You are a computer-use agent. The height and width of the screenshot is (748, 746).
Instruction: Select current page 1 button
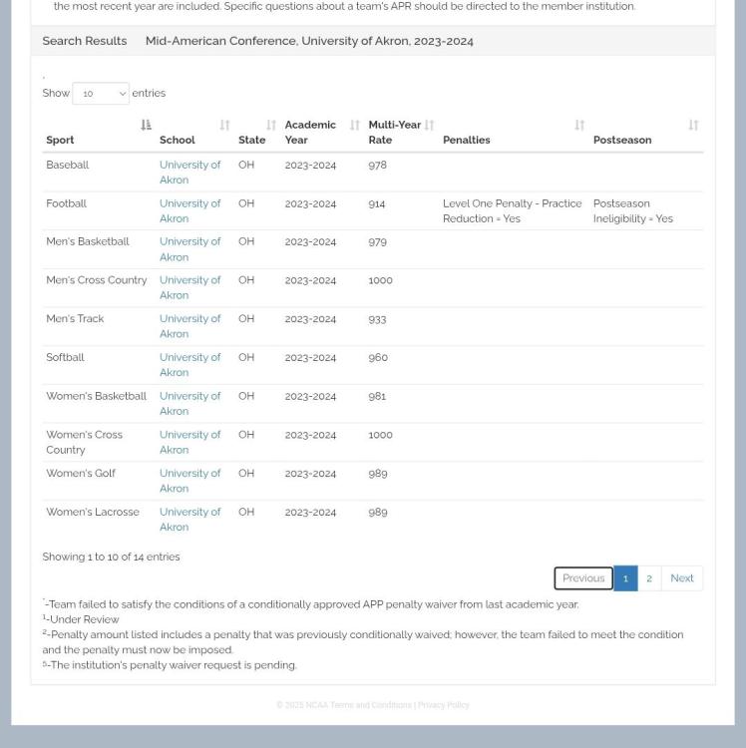625,578
